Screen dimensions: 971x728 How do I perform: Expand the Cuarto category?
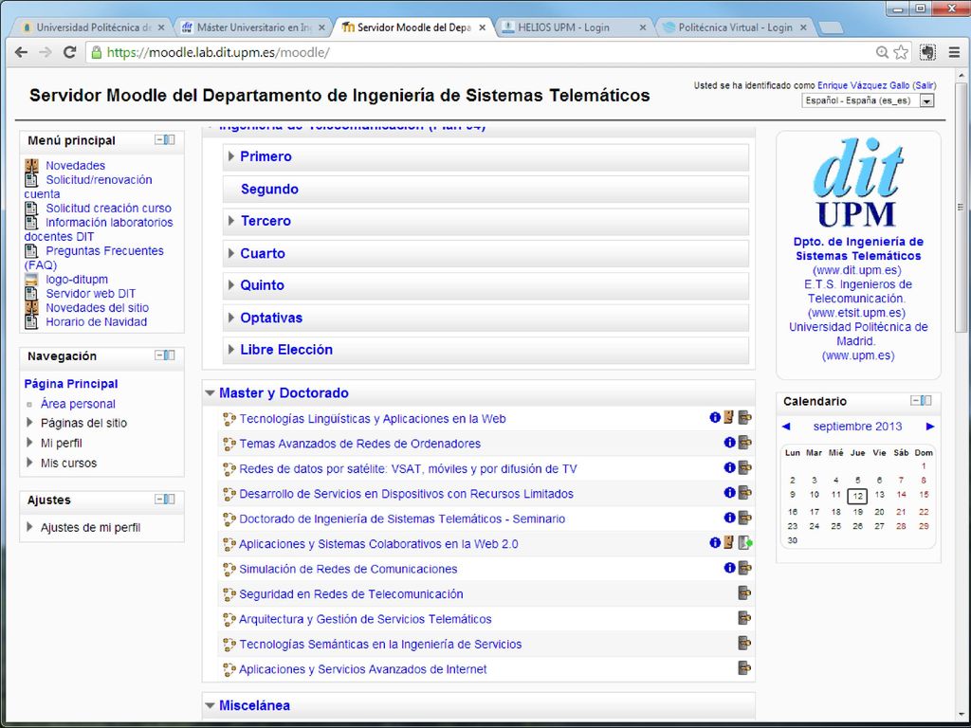coord(231,253)
